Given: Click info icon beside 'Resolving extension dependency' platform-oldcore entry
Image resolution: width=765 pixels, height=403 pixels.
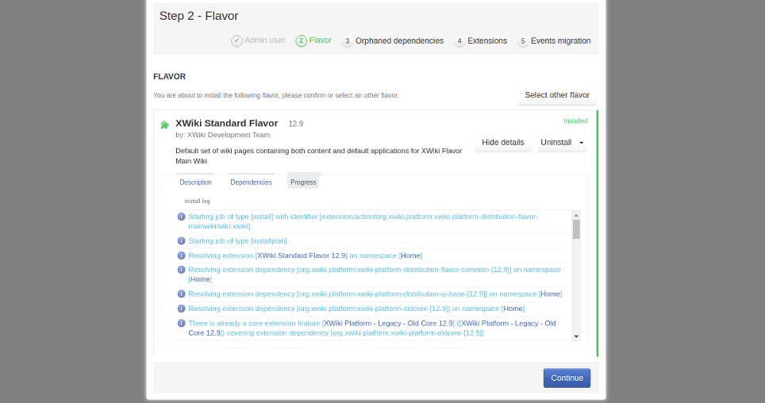Looking at the screenshot, I should [181, 309].
